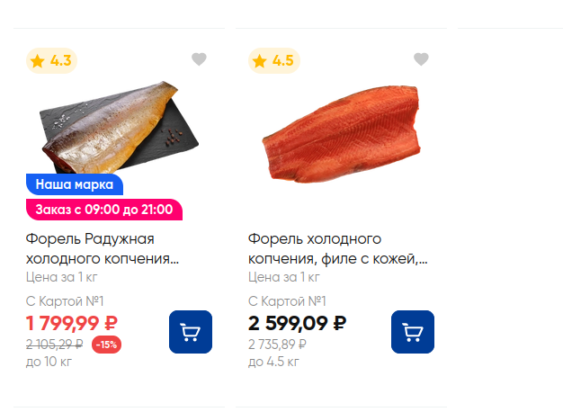Click the С Картой №1 label on first product
Screen dimensions: 563x412
coord(65,301)
